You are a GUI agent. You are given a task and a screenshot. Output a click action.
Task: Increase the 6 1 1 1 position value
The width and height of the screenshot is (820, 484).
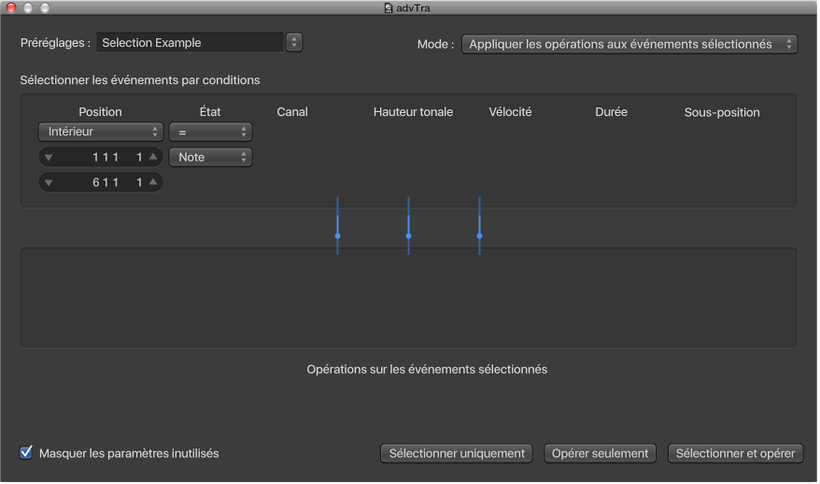153,181
